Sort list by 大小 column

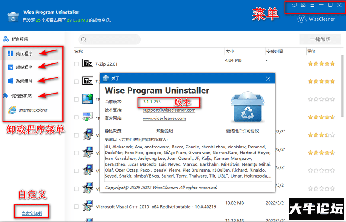(x=230, y=51)
